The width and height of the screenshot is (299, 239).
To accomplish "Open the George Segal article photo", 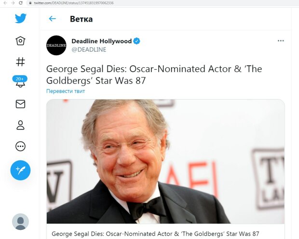I will tap(165, 162).
